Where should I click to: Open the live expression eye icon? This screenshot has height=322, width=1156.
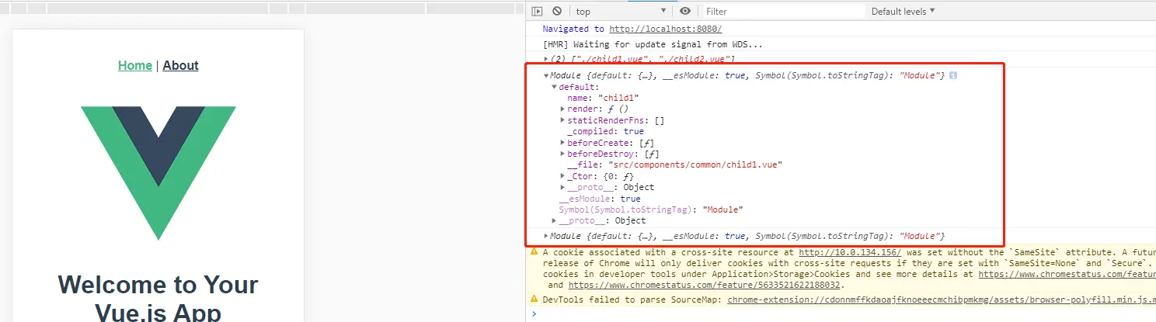coord(684,12)
